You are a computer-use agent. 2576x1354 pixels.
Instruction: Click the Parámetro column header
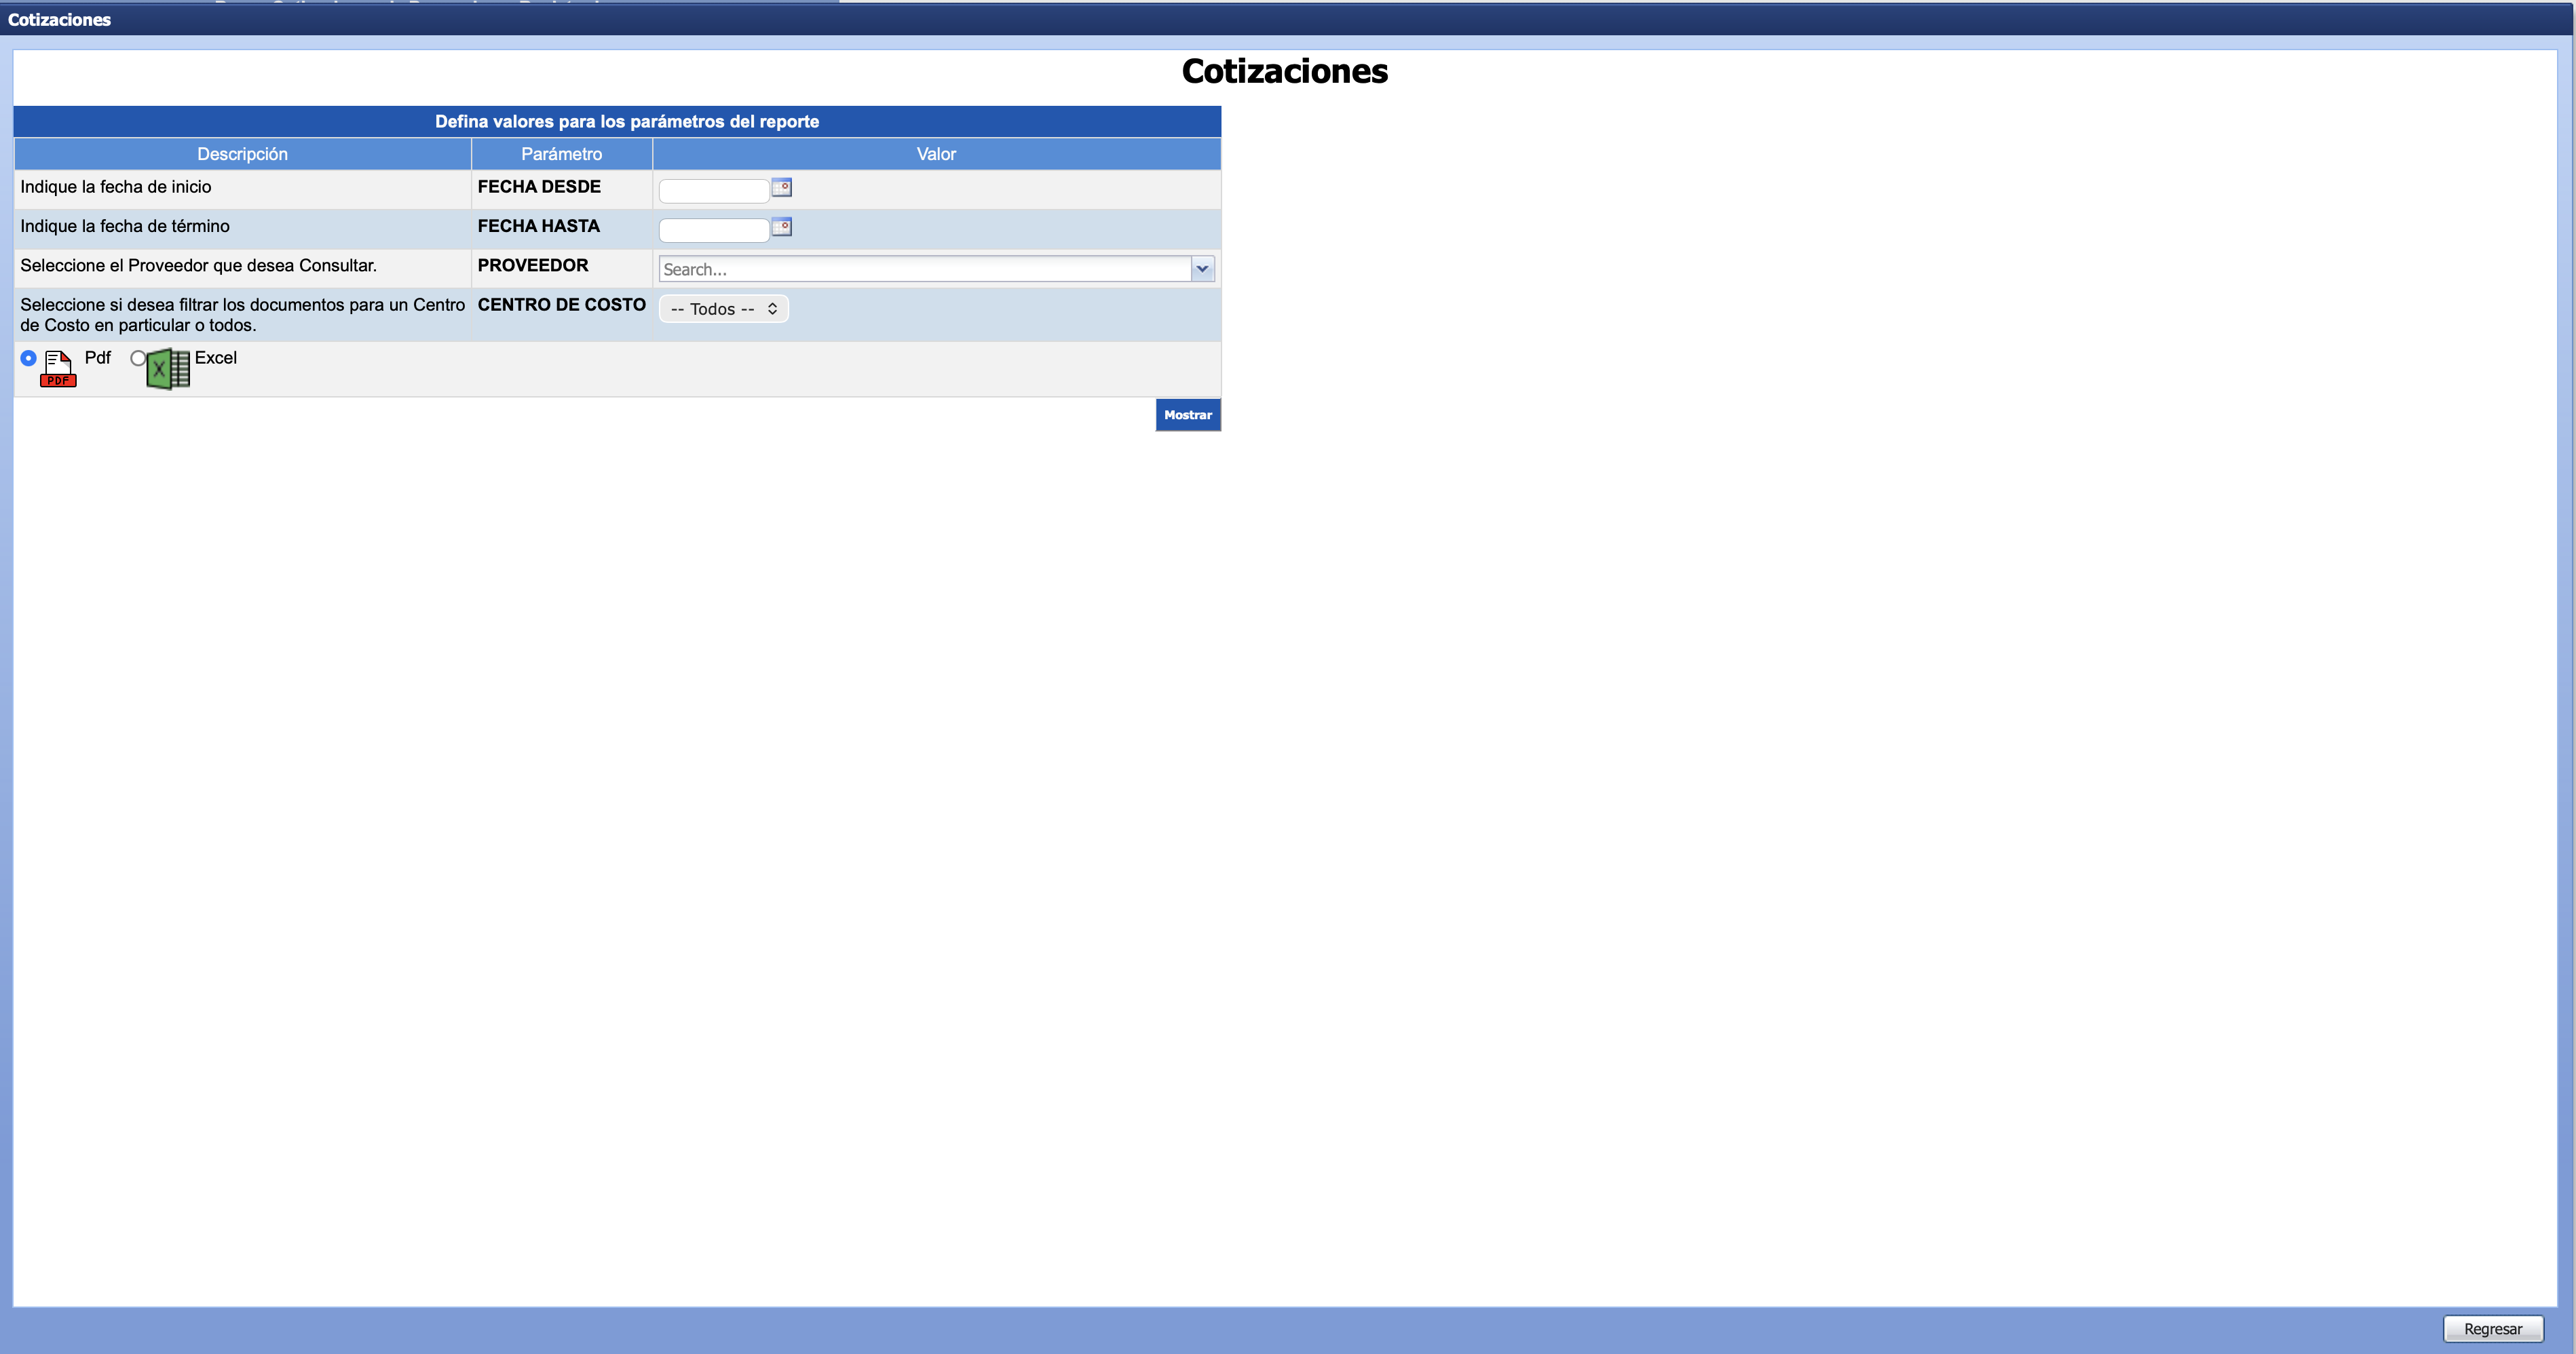tap(561, 154)
